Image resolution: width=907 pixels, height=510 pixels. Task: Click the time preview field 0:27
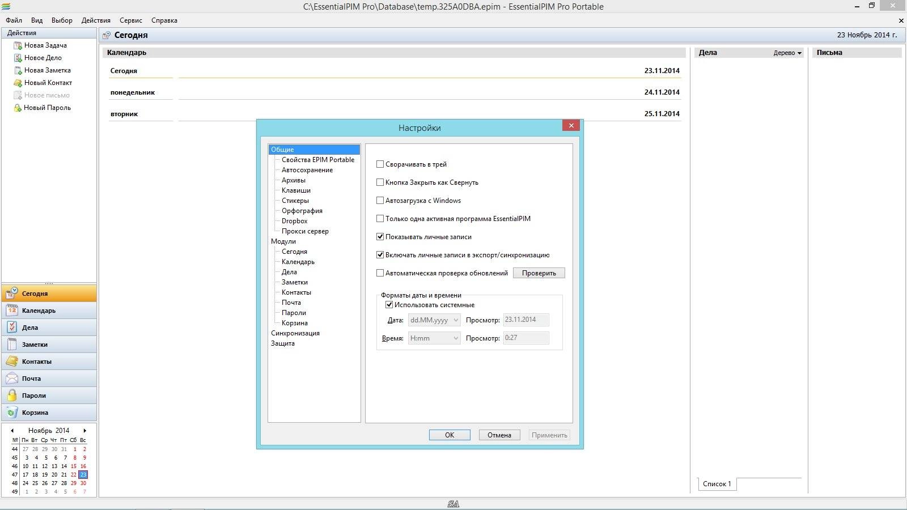[526, 338]
